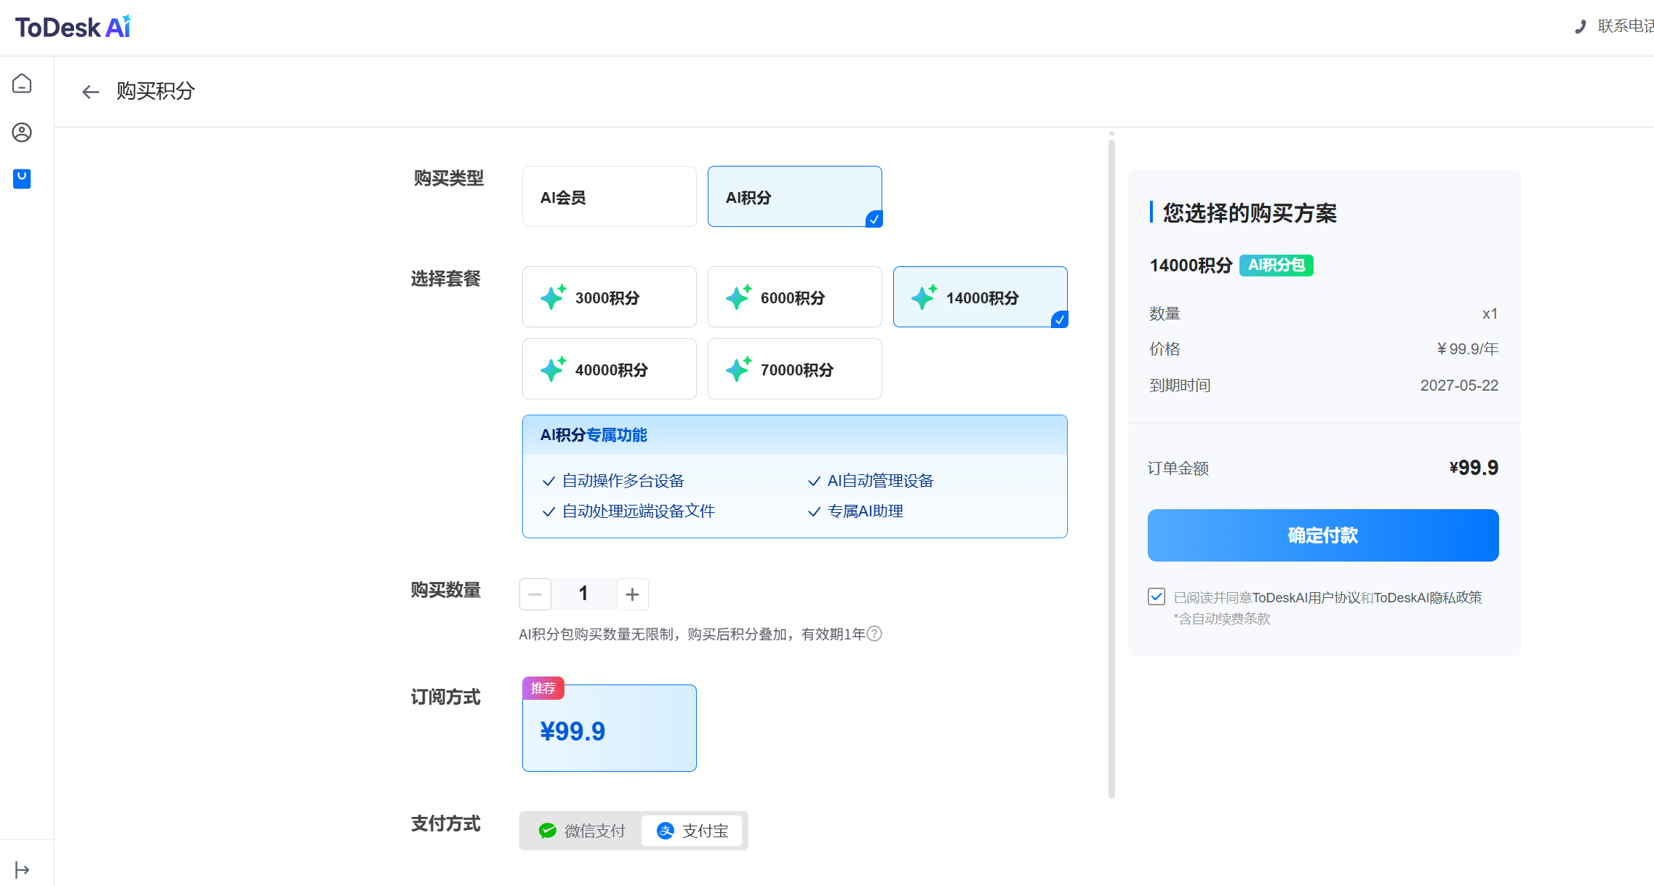Click the 确定付款 button
1654x886 pixels.
(1322, 535)
